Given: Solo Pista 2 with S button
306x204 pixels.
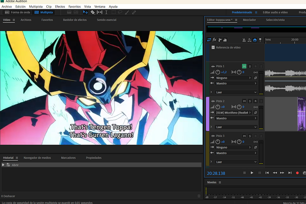Looking at the screenshot, I should point(250,101).
